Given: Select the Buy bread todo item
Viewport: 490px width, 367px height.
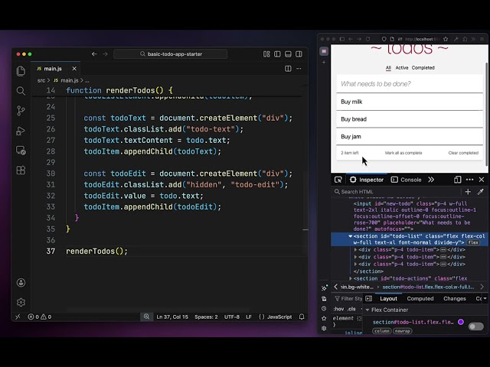Looking at the screenshot, I should tap(410, 119).
